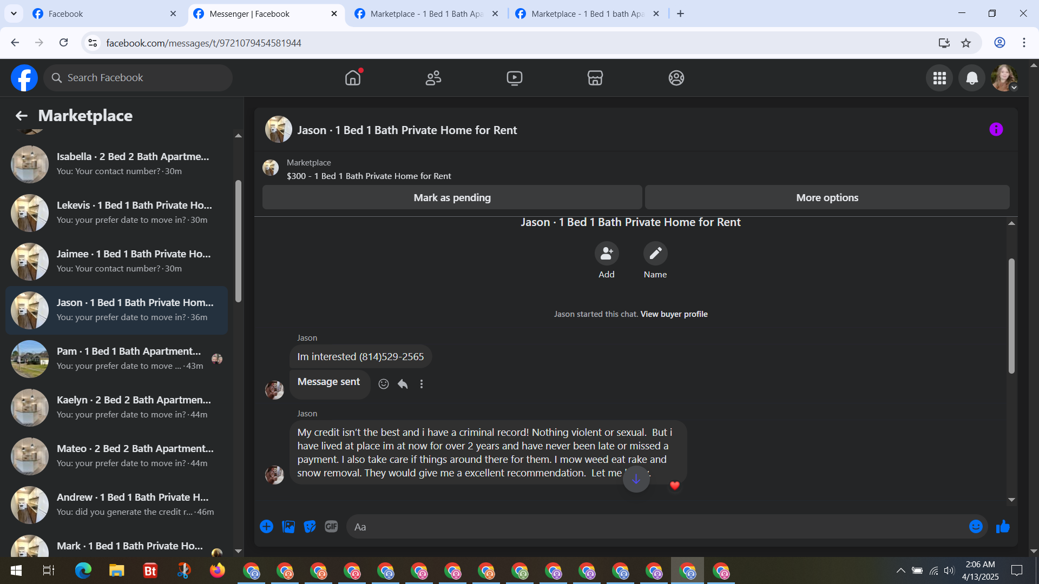This screenshot has width=1039, height=584.
Task: Go to Facebook Home feed icon
Action: tap(353, 78)
